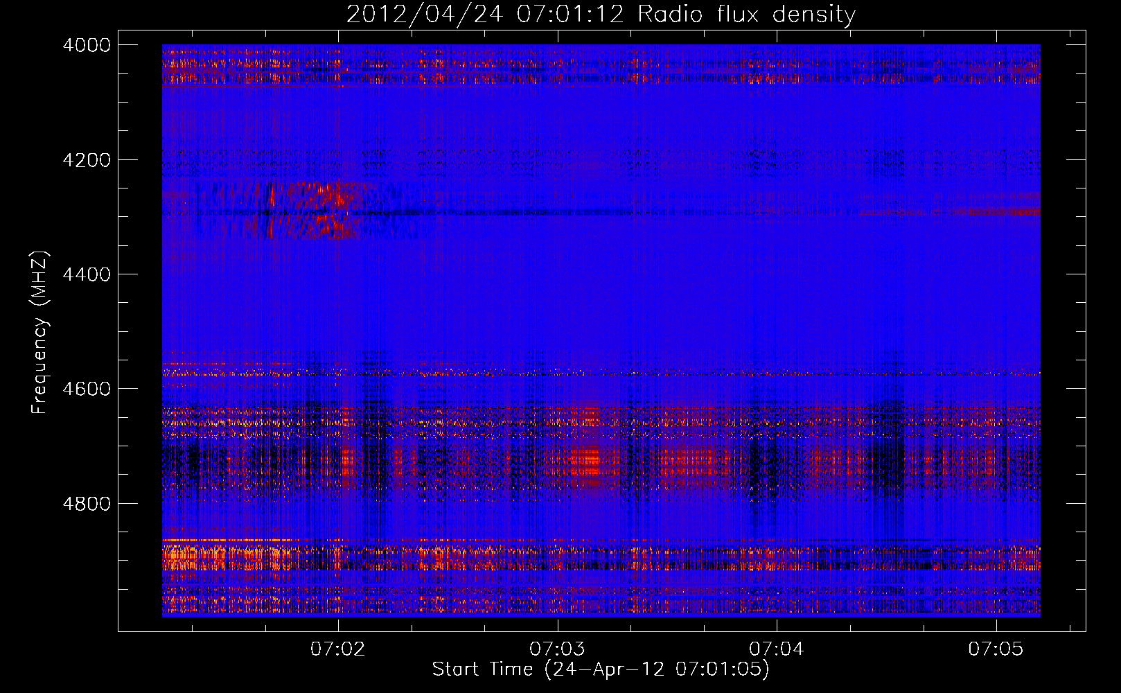Image resolution: width=1121 pixels, height=693 pixels.
Task: Click the 07:04 time tick label
Action: [777, 649]
